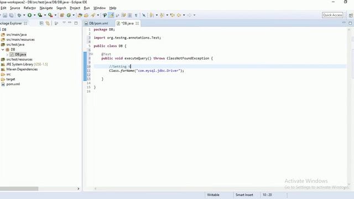The image size is (354, 199).
Task: Close the DB.java editor tab
Action: 137,23
